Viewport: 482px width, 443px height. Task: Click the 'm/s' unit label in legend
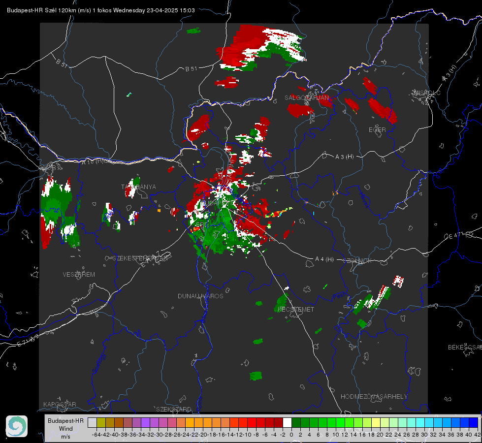[x=66, y=437]
